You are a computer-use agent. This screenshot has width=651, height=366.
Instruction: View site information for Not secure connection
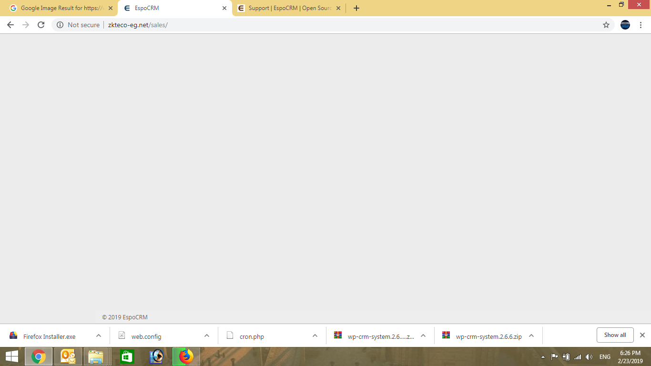[78, 25]
